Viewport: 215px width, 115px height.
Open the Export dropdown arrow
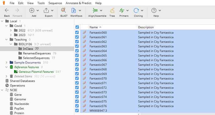52,10
